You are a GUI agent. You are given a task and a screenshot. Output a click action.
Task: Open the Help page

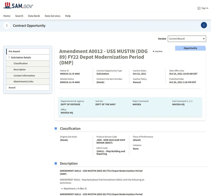pos(68,16)
